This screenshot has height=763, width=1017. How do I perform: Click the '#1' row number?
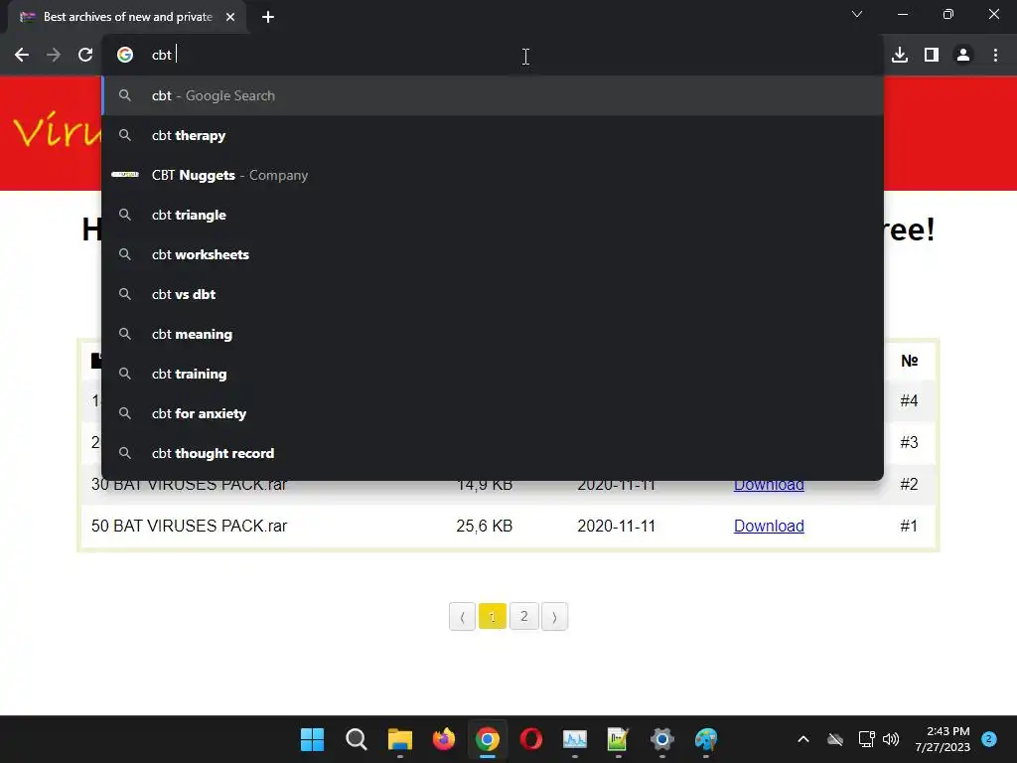coord(909,526)
